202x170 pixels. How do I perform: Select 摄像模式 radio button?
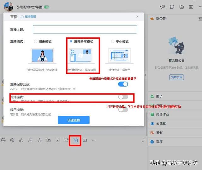[x=35, y=41]
